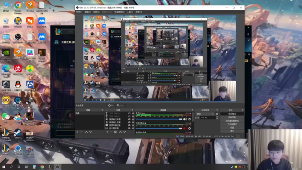Click League of Legends client logo
Image resolution: width=302 pixels, height=170 pixels.
pos(58,31)
